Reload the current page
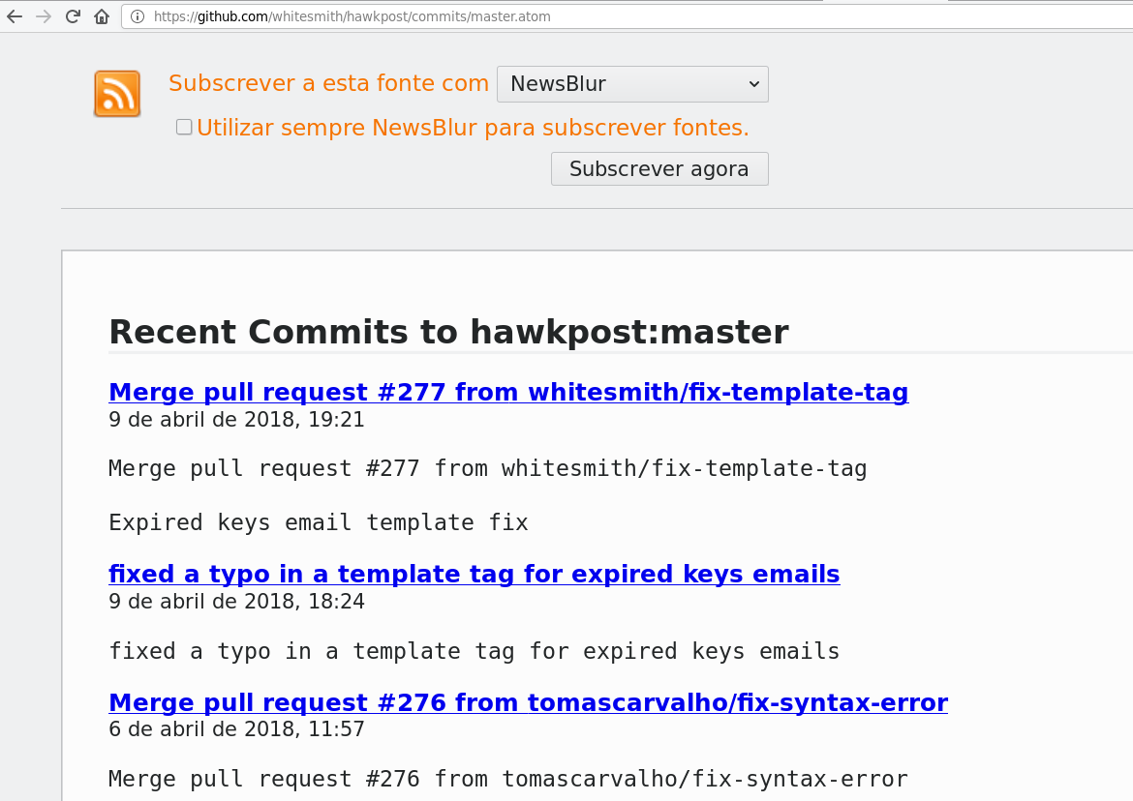1133x801 pixels. pyautogui.click(x=72, y=15)
